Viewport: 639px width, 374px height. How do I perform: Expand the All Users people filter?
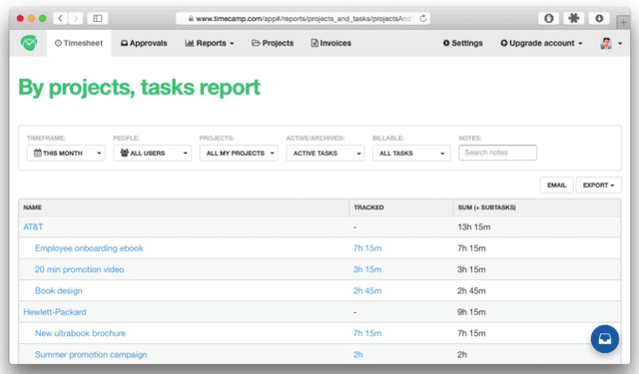tap(152, 153)
